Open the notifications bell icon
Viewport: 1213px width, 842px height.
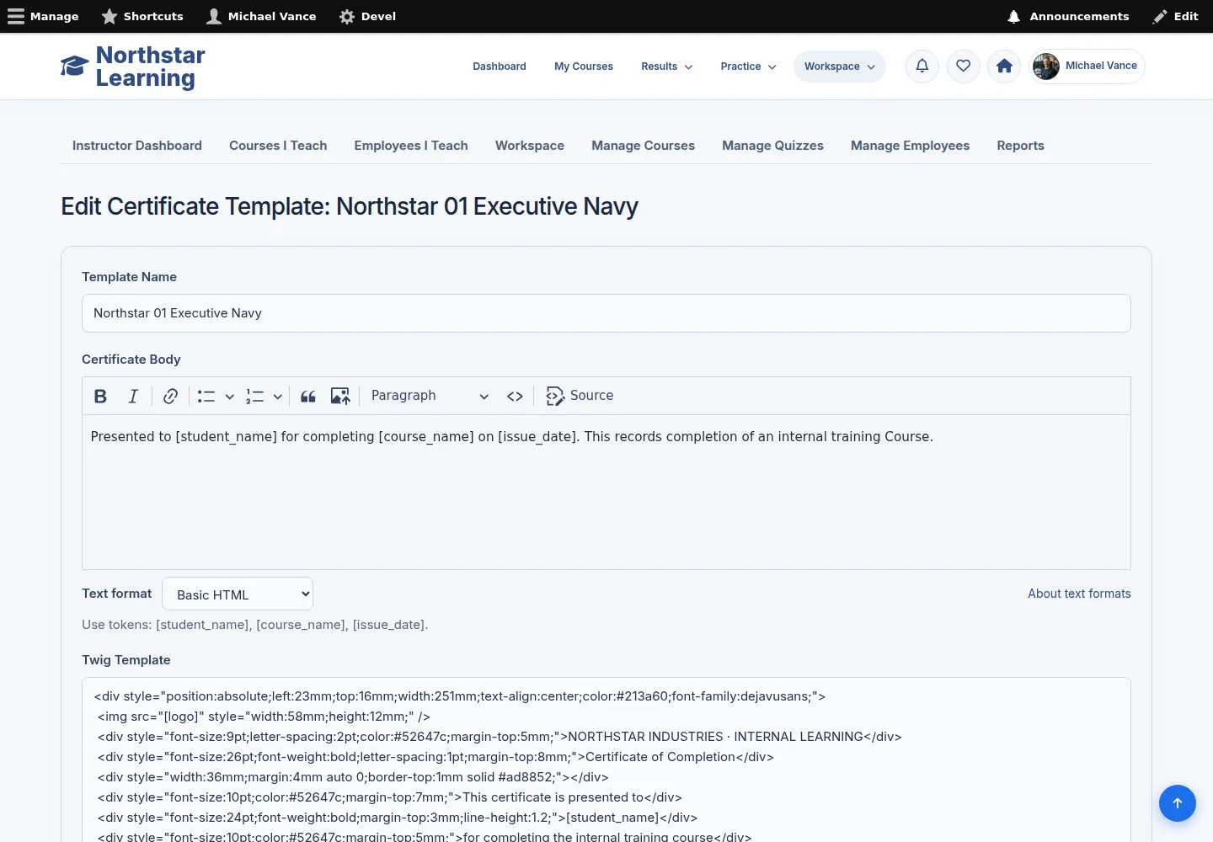pyautogui.click(x=922, y=67)
